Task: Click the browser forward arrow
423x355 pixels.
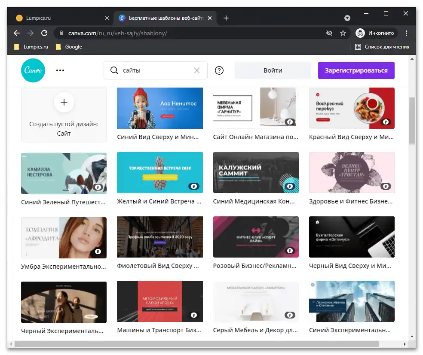Action: click(30, 33)
